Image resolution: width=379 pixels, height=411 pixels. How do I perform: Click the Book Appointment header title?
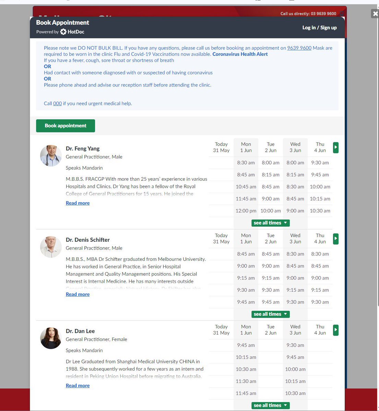[62, 23]
